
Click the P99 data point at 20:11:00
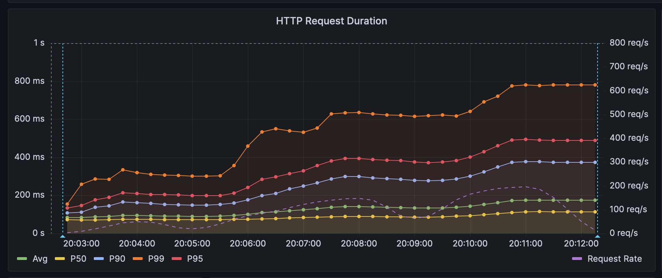tap(526, 85)
